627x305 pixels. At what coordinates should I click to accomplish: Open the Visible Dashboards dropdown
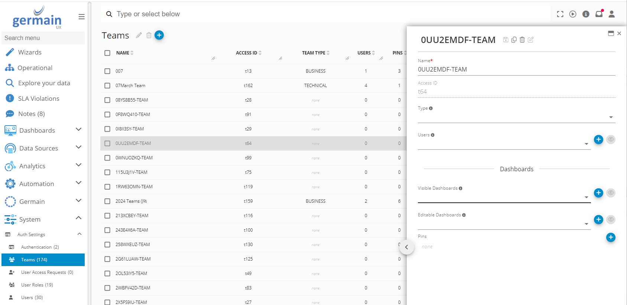pos(504,197)
